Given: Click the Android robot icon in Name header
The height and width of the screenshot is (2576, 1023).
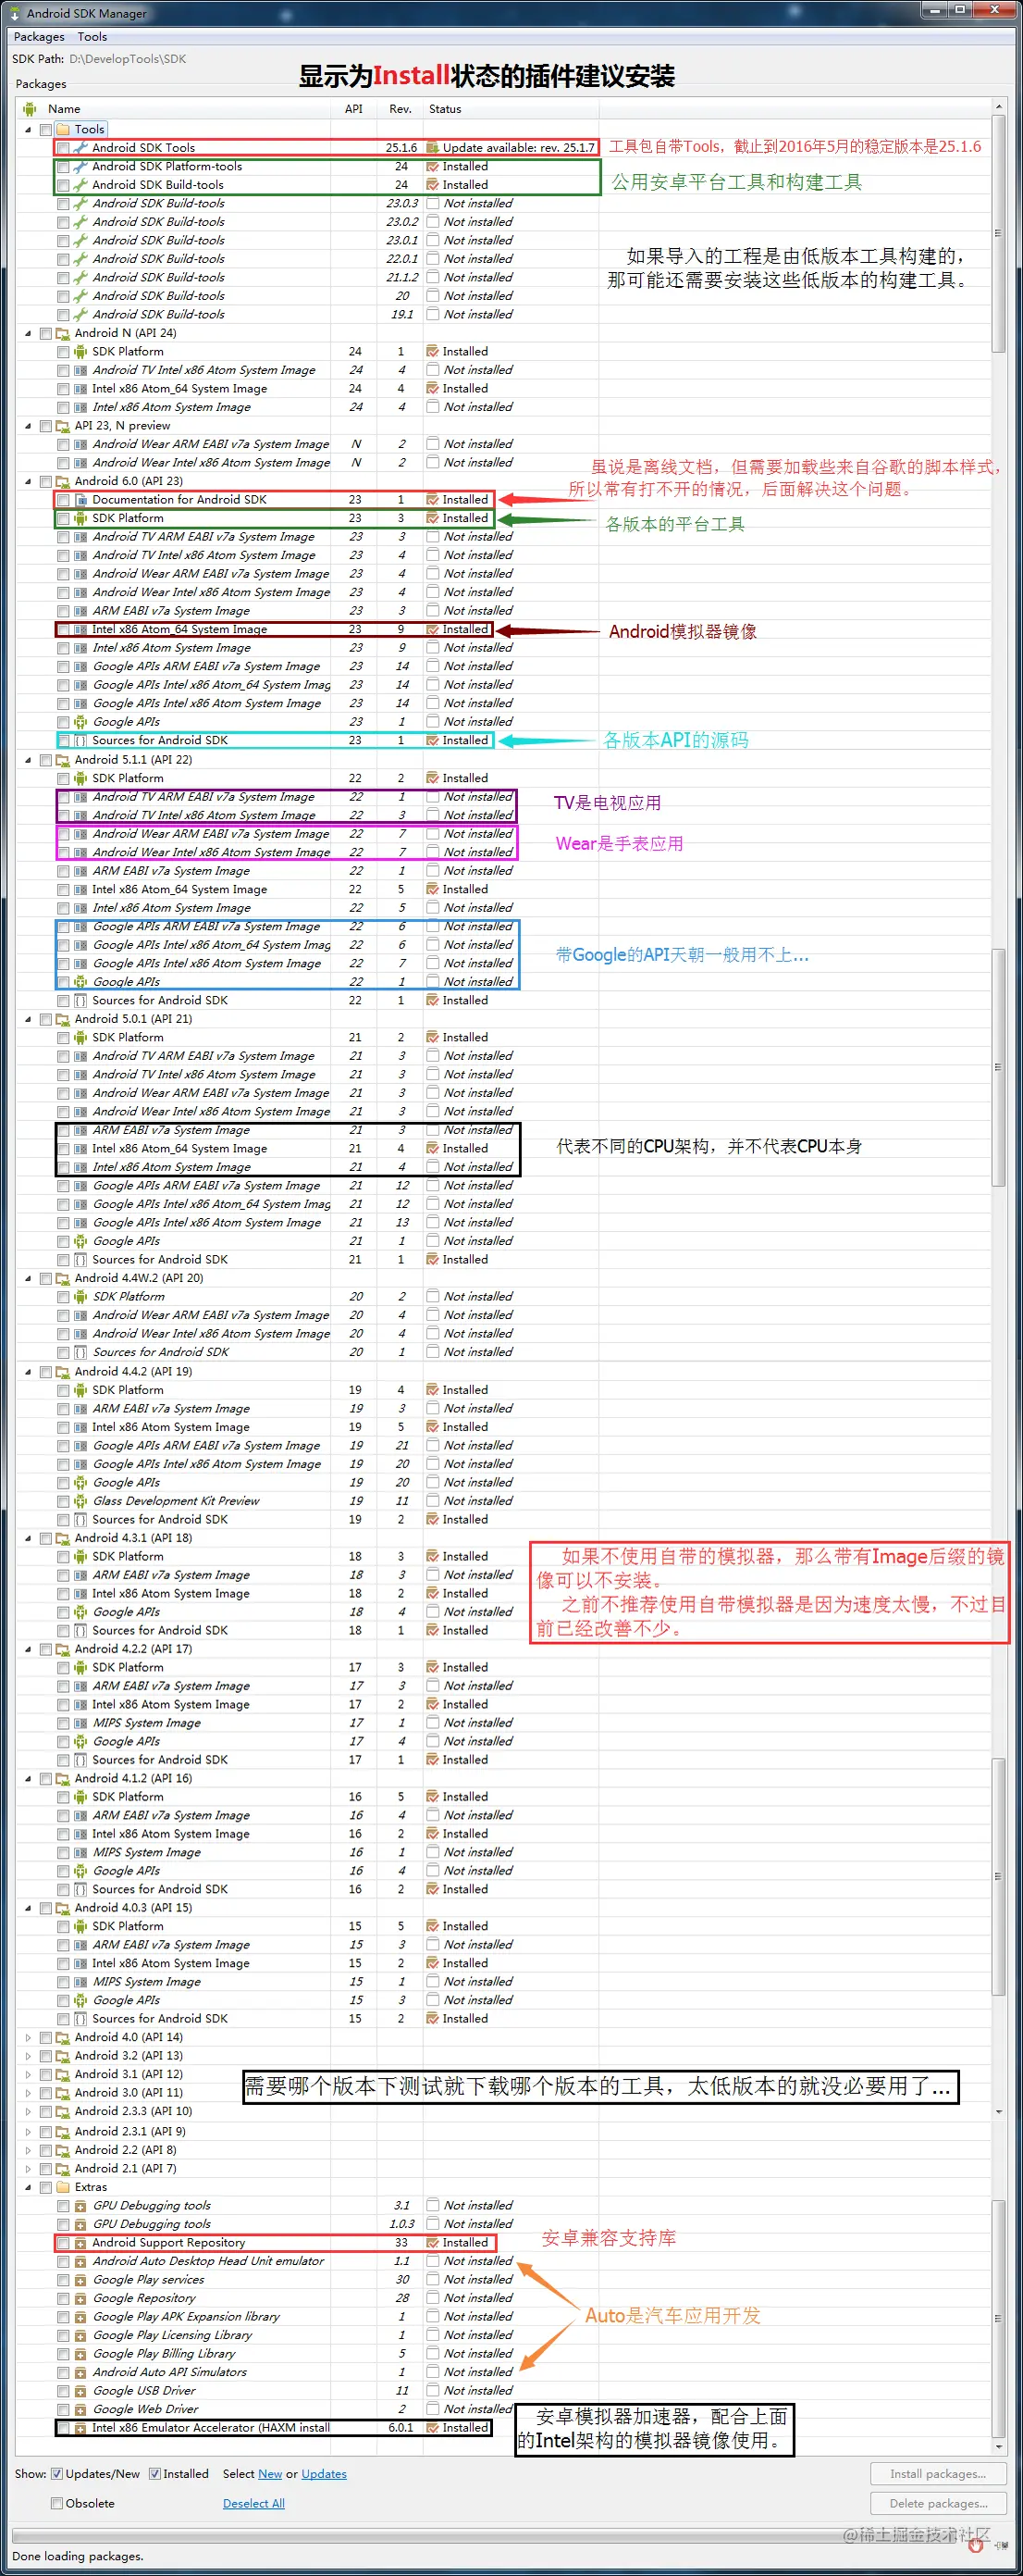Looking at the screenshot, I should click(29, 109).
